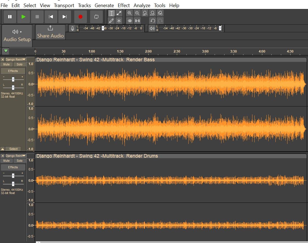The height and width of the screenshot is (243, 308).
Task: Click the green playhead triangle on timeline
Action: point(6,51)
